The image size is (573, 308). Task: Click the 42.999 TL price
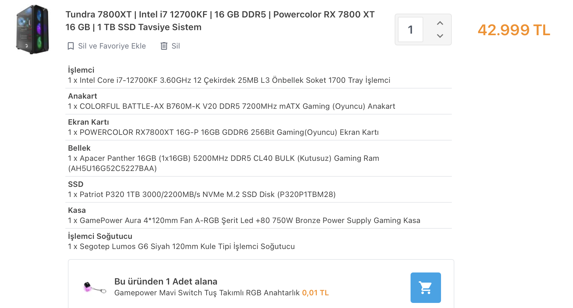pos(514,30)
